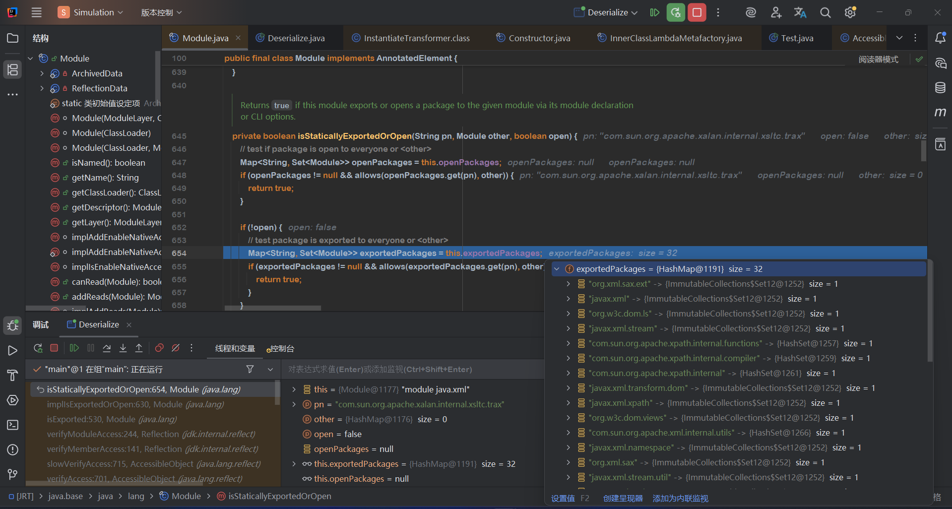Click the editor's horizontal scrollbar thumb
Screen dimensions: 952x509
[x=273, y=308]
